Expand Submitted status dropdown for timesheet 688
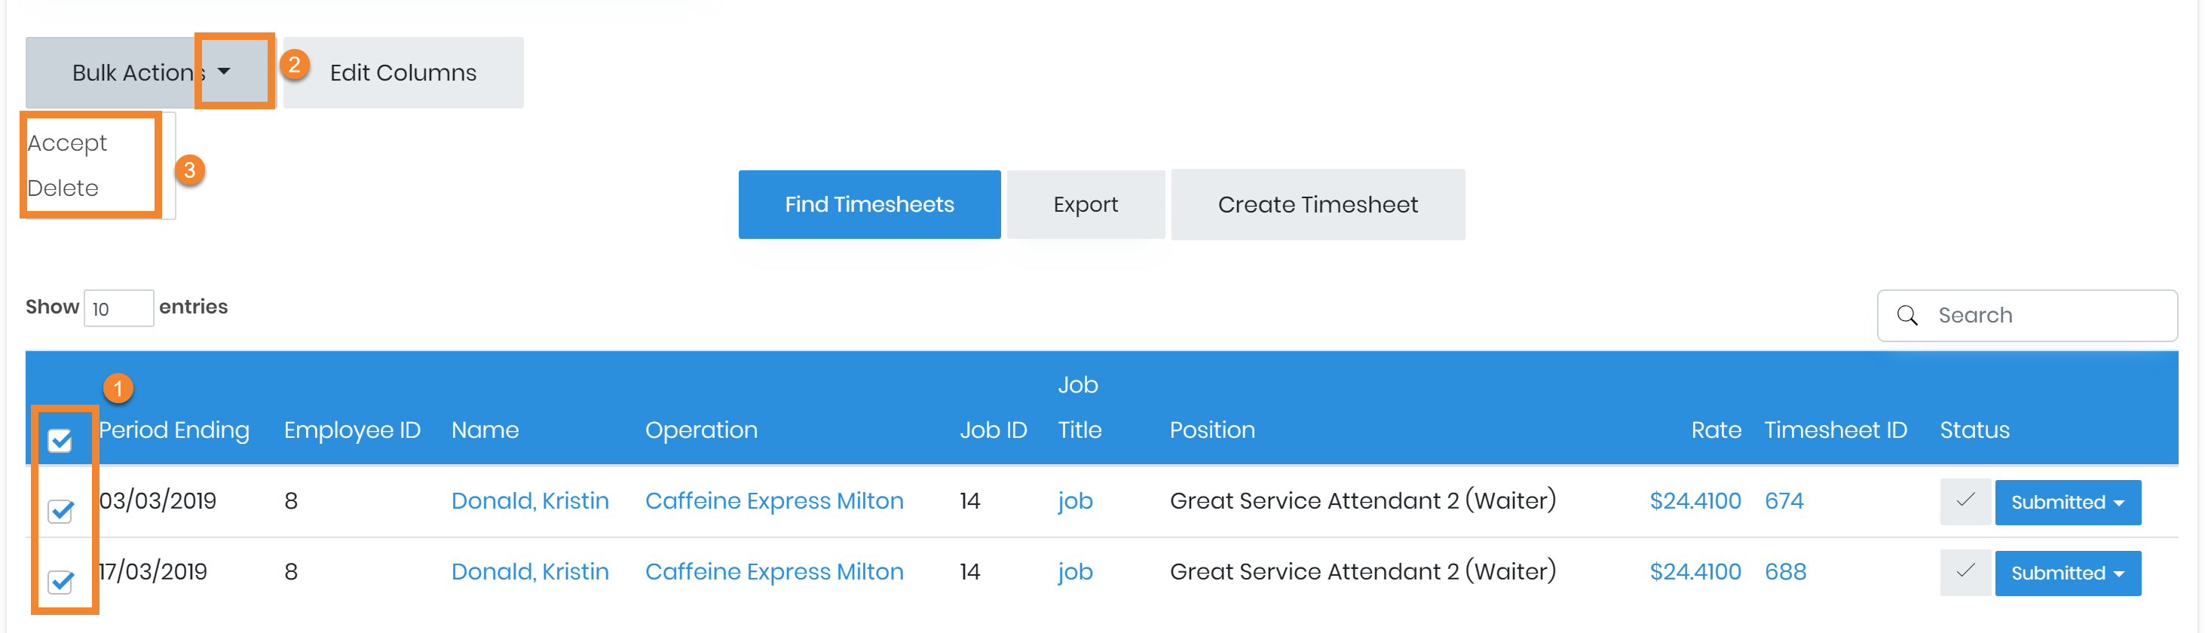The image size is (2205, 633). point(2067,573)
